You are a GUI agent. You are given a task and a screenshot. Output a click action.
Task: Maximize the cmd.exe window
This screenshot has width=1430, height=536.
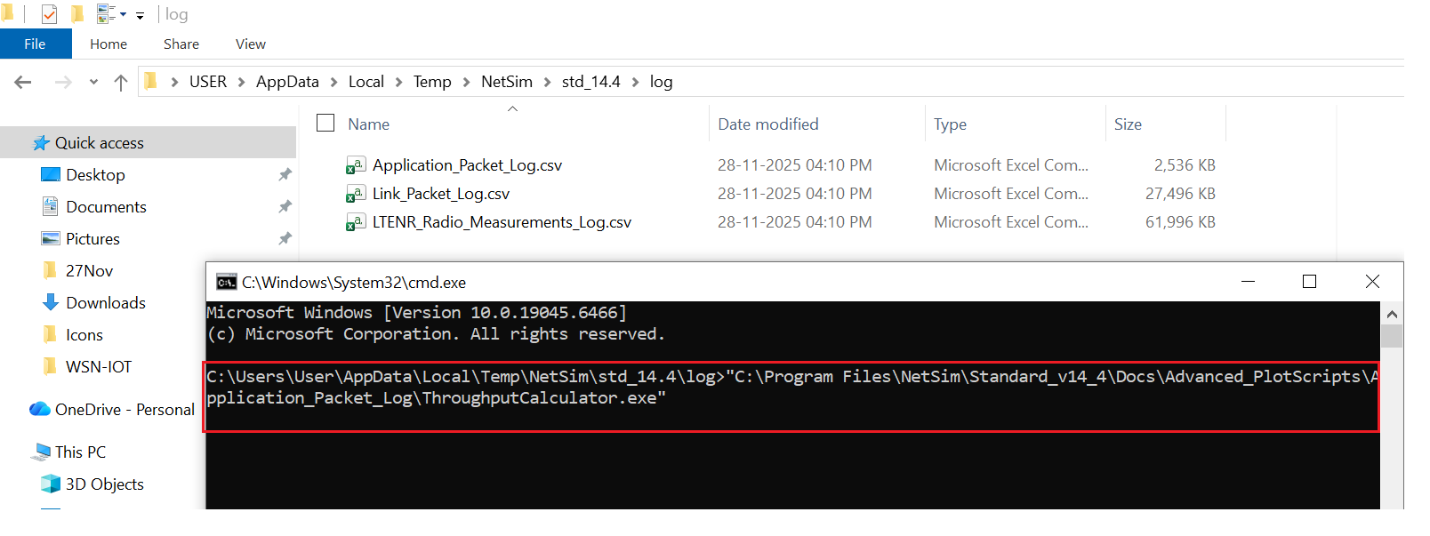point(1309,282)
